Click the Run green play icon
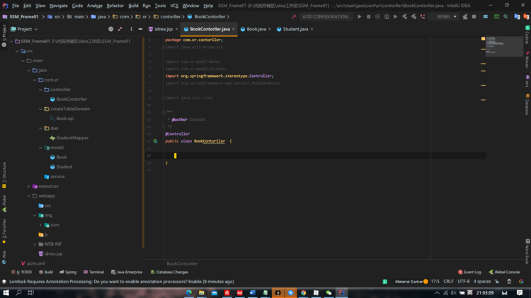The image size is (531, 298). [x=359, y=16]
